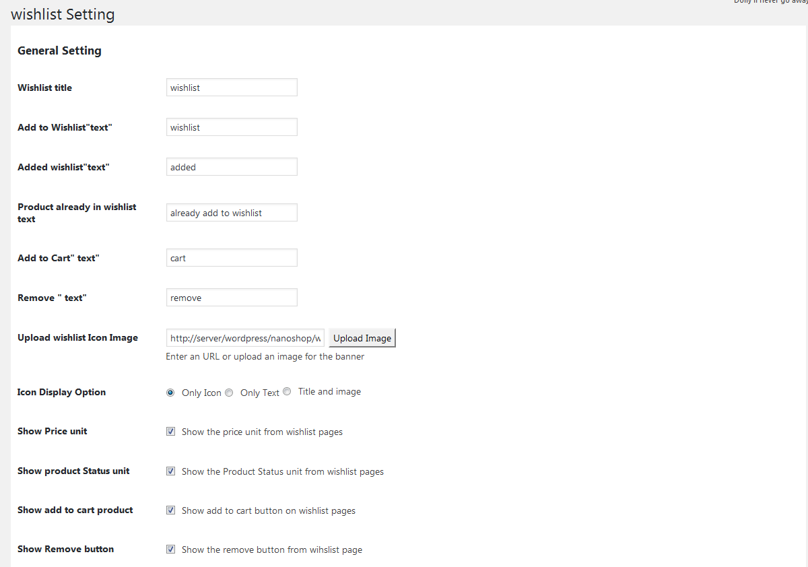Select the Only Icon radio button
The height and width of the screenshot is (567, 808).
pos(170,393)
